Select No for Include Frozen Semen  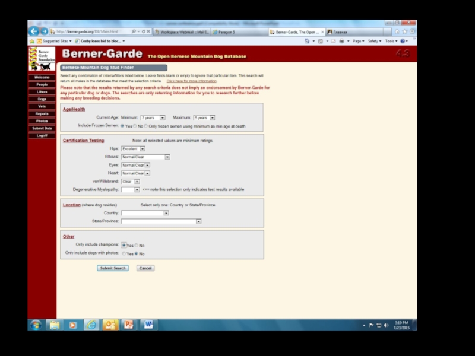135,126
